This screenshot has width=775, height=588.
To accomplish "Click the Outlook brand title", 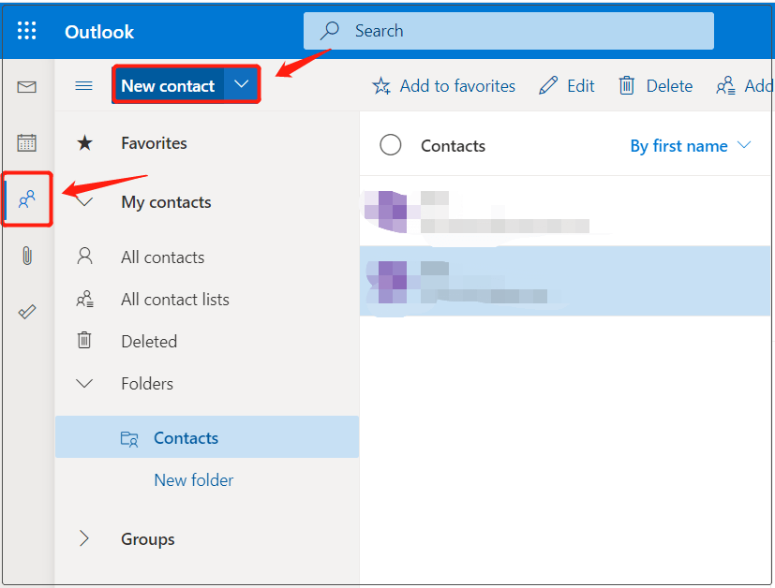I will 98,32.
